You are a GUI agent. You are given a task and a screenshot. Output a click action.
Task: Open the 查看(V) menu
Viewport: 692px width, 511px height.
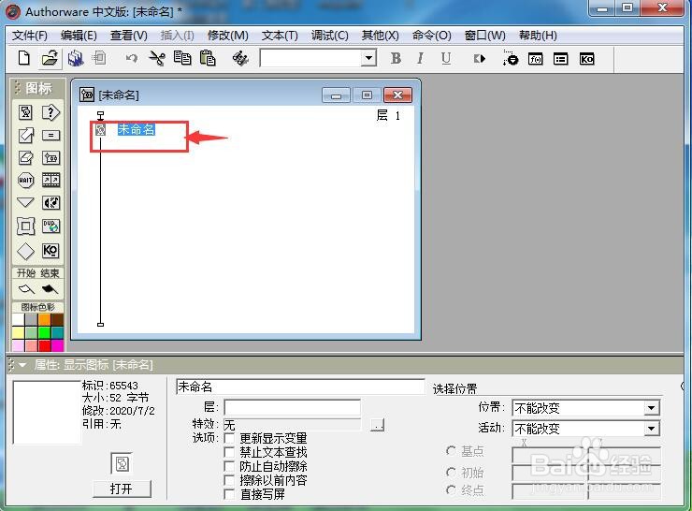pos(128,36)
